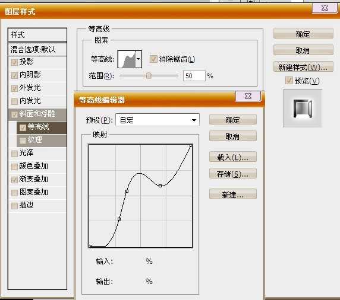Viewport: 340px width, 300px height.
Task: Open the 预设 preset dropdown
Action: tap(158, 120)
